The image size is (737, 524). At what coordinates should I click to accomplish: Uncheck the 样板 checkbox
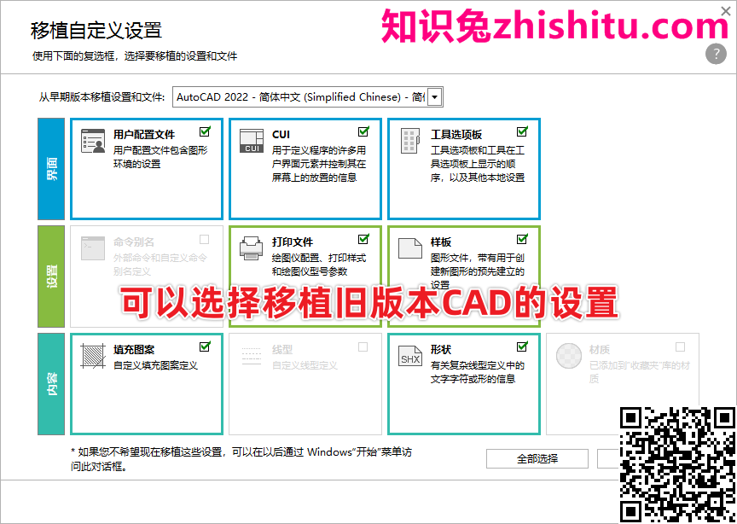click(522, 240)
